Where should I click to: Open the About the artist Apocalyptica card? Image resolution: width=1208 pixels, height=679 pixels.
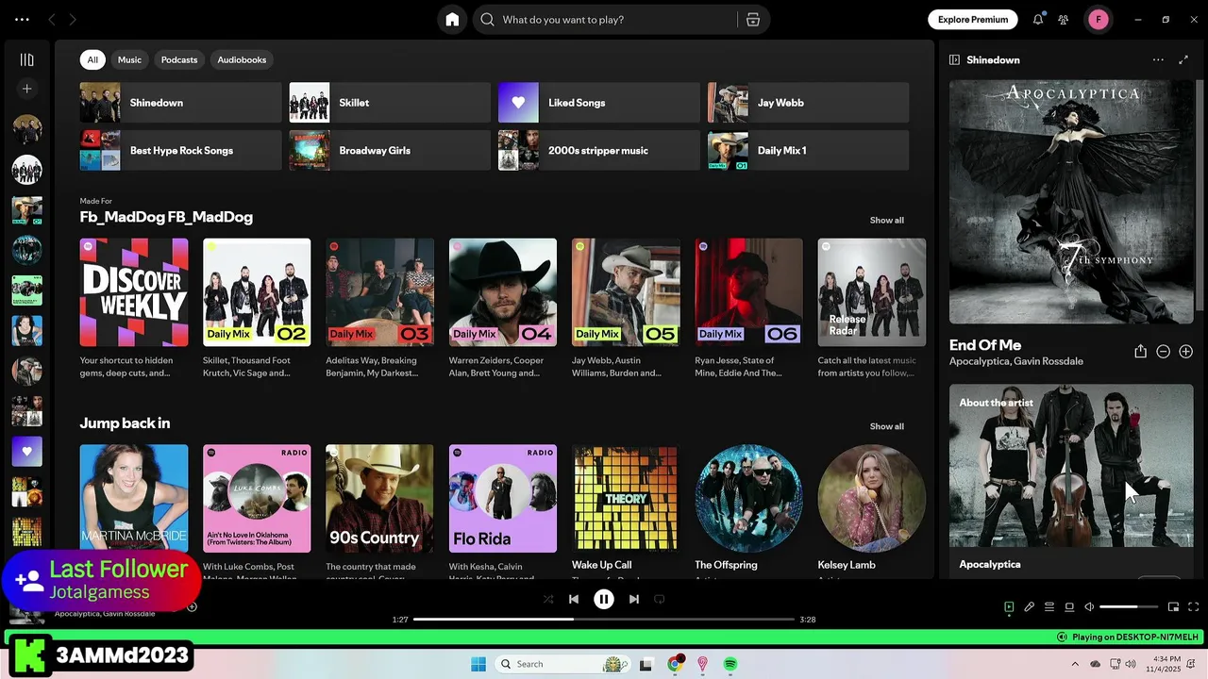pos(1071,481)
